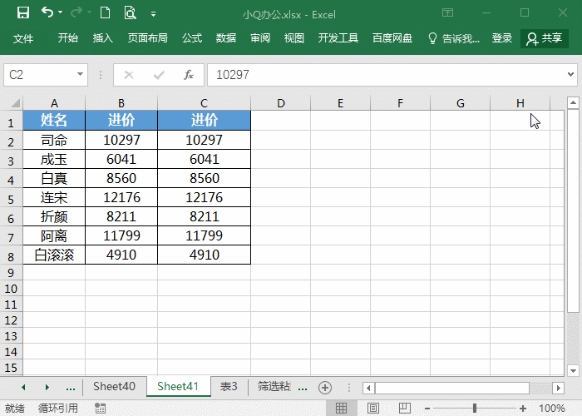Image resolution: width=582 pixels, height=416 pixels.
Task: Click the ellipsis before Sheet40 tab
Action: pyautogui.click(x=70, y=389)
